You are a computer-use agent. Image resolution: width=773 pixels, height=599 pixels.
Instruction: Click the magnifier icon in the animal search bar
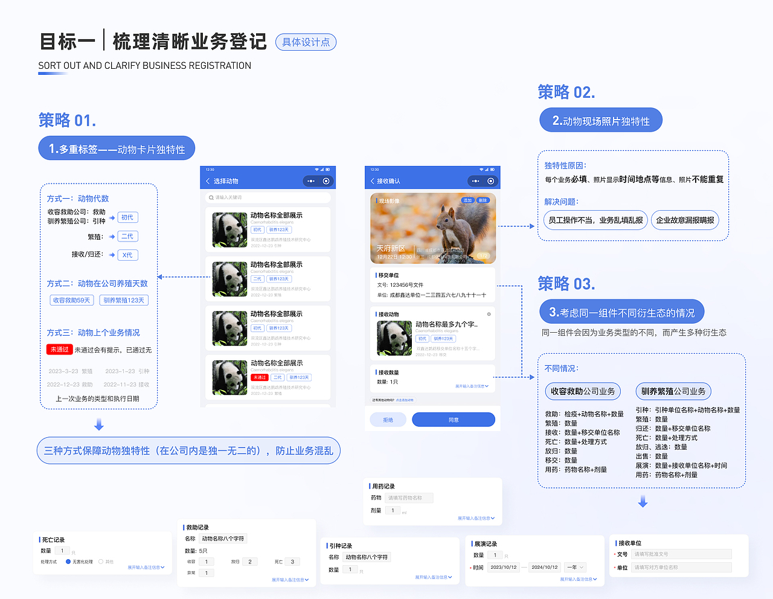(x=212, y=197)
